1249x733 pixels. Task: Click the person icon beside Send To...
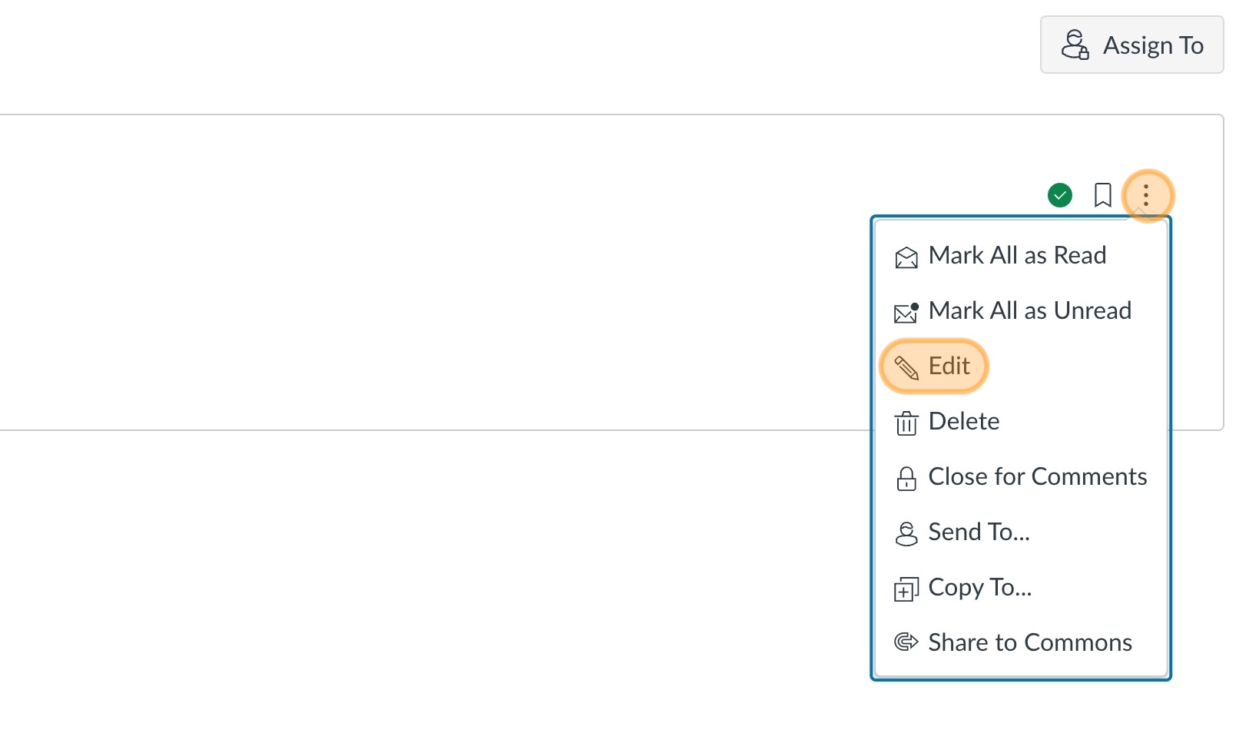(x=906, y=533)
